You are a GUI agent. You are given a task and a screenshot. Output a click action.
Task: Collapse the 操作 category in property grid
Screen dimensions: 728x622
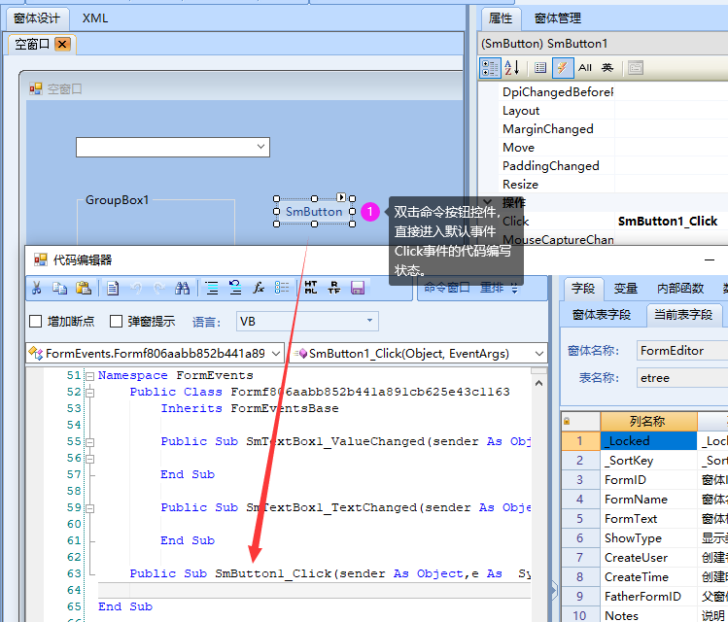[488, 202]
